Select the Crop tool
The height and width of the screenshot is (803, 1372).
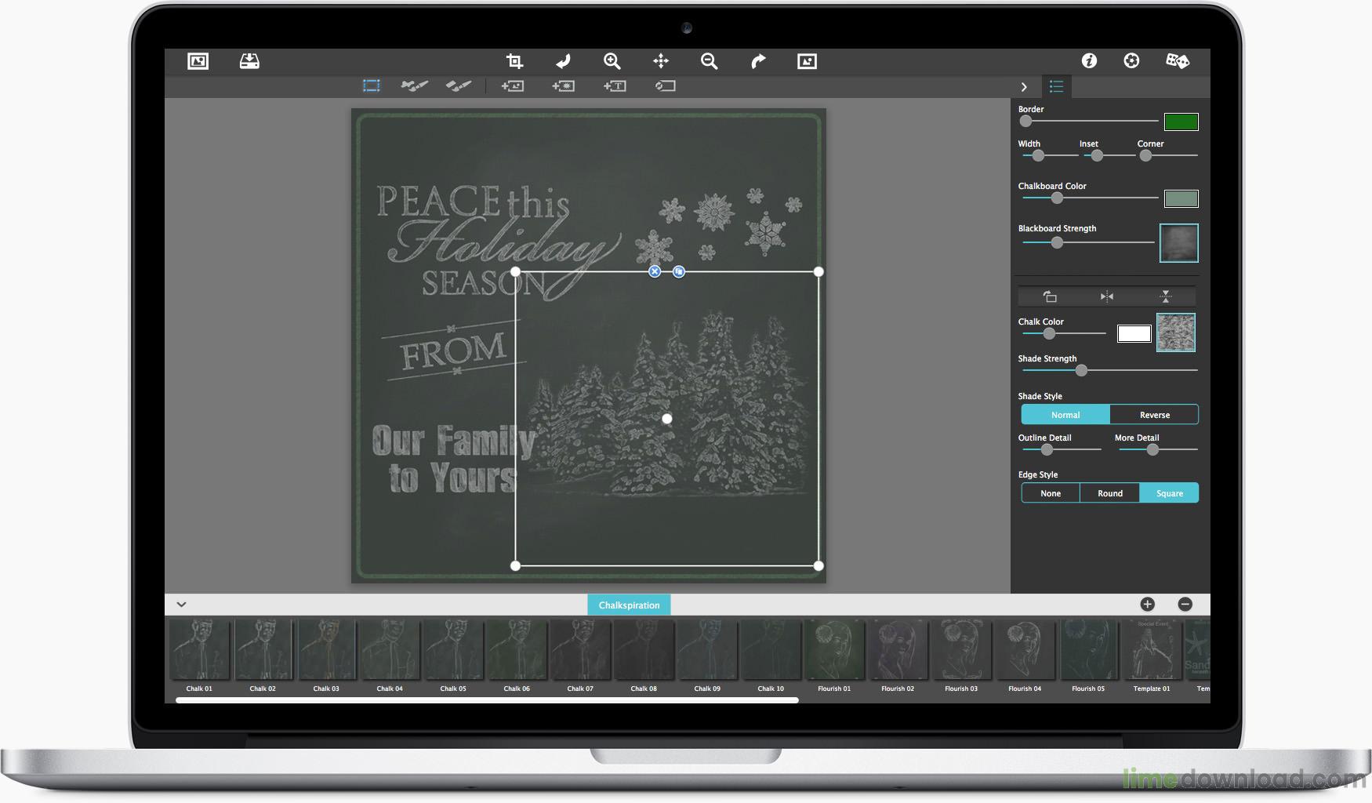click(514, 61)
